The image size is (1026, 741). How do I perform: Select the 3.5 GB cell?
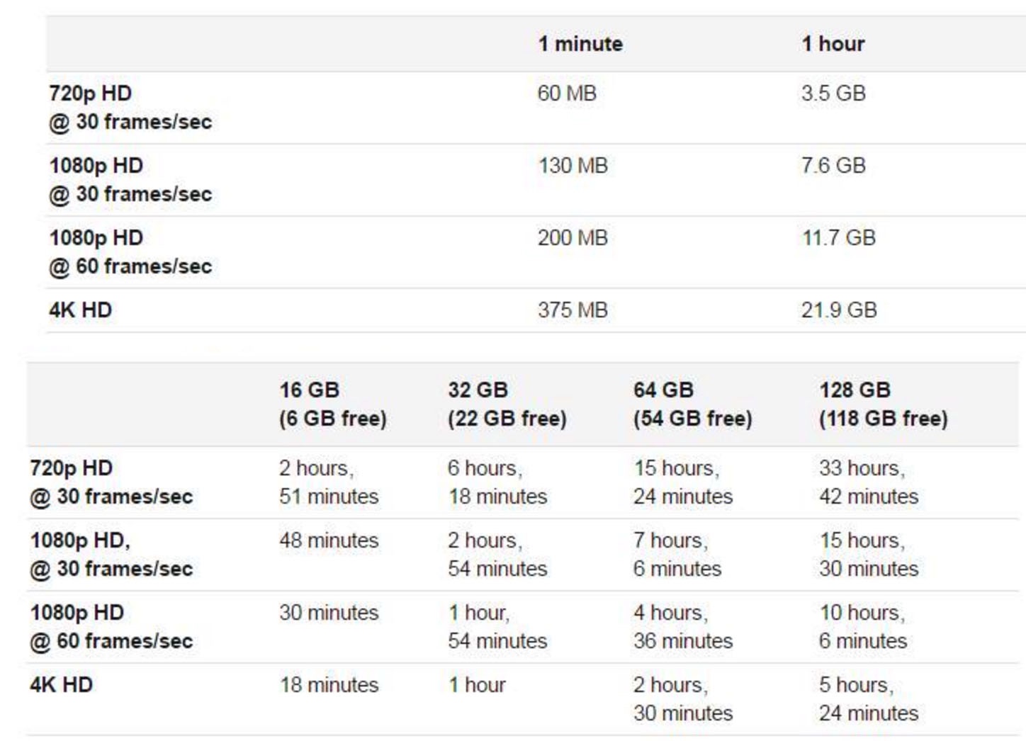pos(833,94)
